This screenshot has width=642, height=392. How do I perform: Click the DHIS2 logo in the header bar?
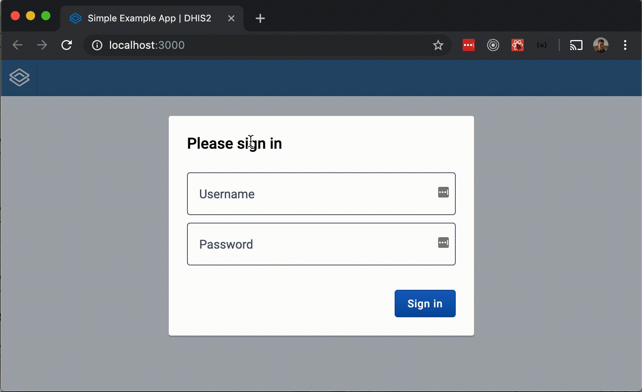(19, 77)
